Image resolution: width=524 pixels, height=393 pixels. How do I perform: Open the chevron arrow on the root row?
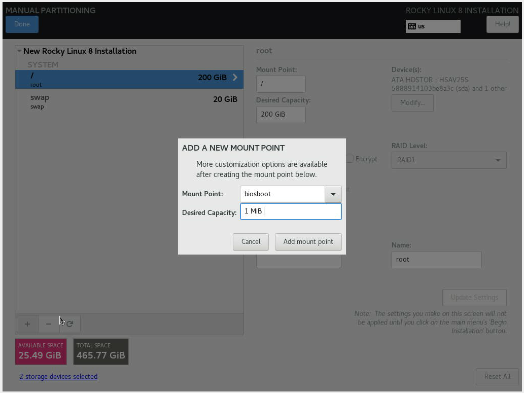(235, 78)
